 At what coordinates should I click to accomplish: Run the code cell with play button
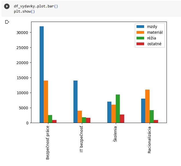7,6
